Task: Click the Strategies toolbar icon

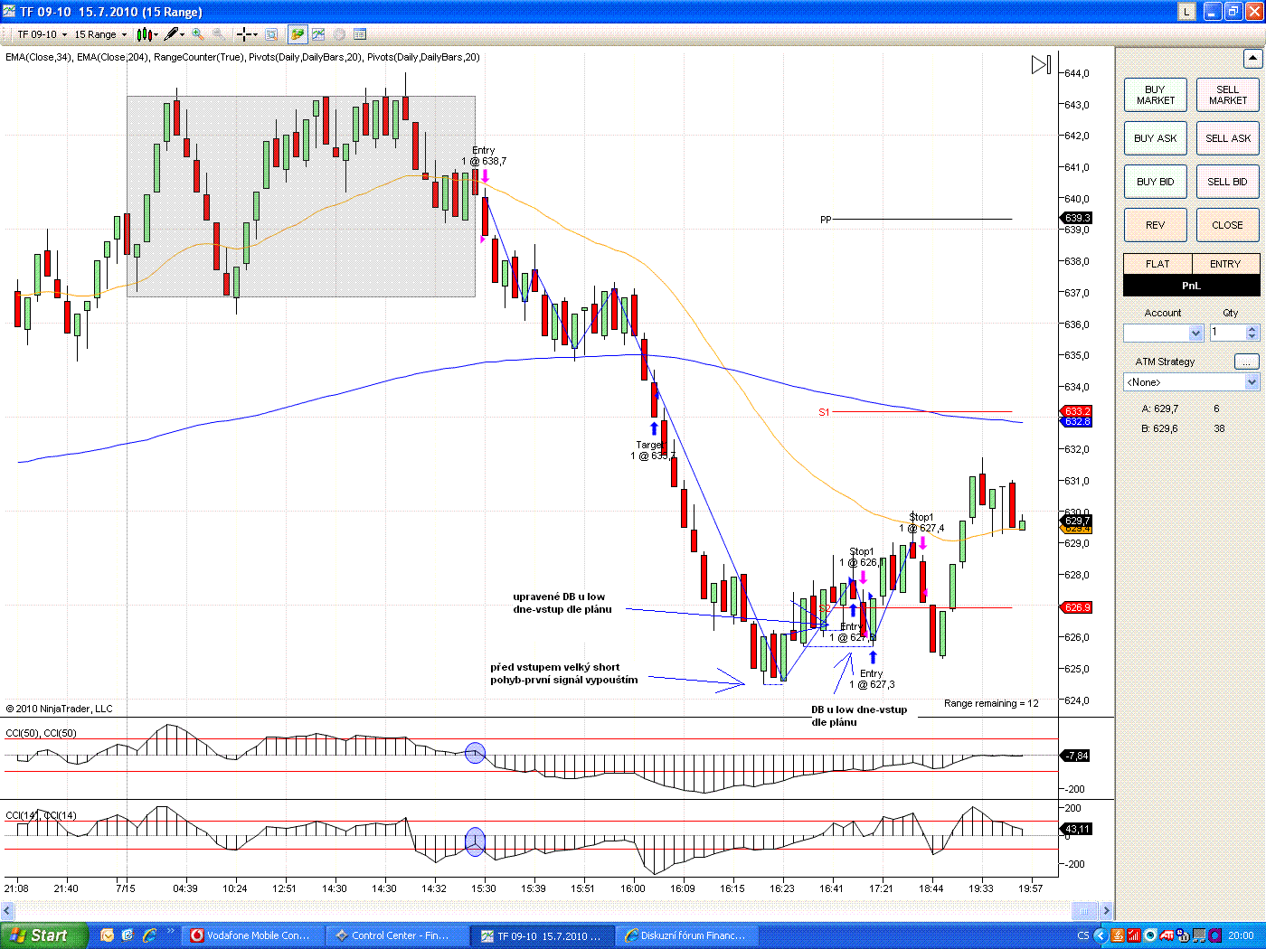Action: tap(339, 34)
